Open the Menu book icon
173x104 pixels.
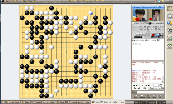(x=154, y=96)
